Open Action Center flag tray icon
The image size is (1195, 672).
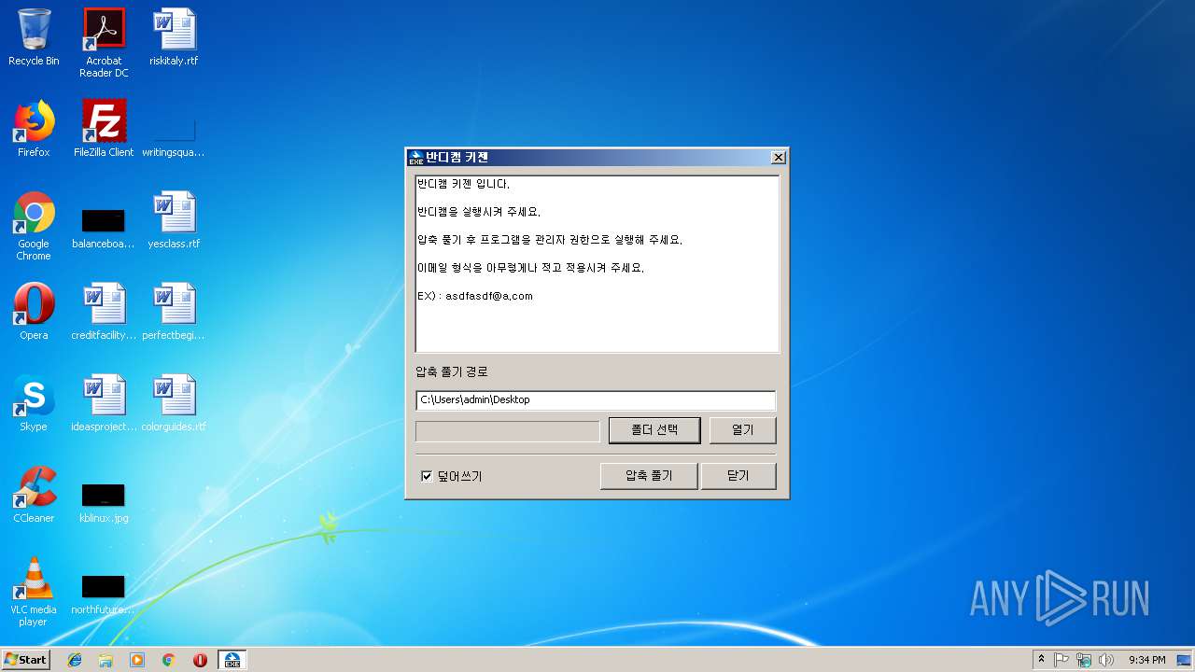1061,660
